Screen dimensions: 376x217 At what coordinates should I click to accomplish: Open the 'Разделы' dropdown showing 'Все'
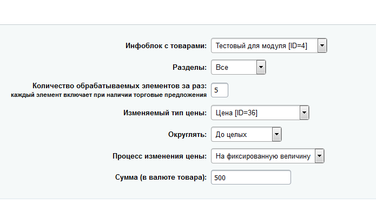tap(233, 68)
